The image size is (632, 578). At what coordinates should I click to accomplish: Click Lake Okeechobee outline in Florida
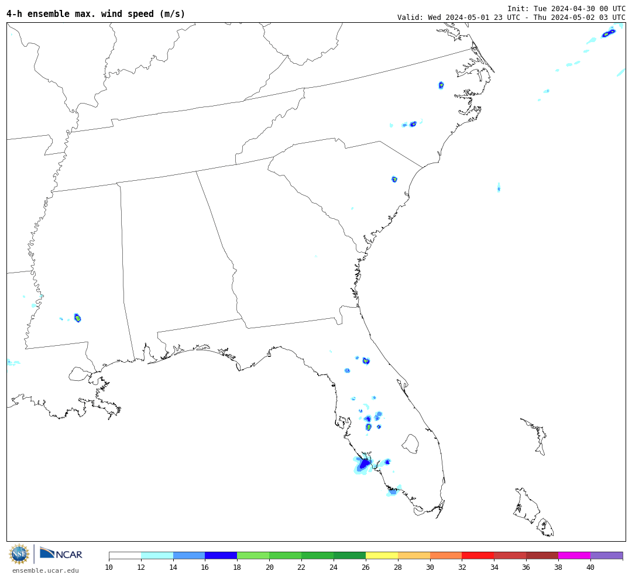(x=410, y=444)
